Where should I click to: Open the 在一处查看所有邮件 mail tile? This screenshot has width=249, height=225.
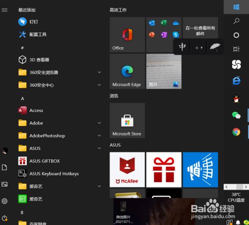pyautogui.click(x=200, y=28)
